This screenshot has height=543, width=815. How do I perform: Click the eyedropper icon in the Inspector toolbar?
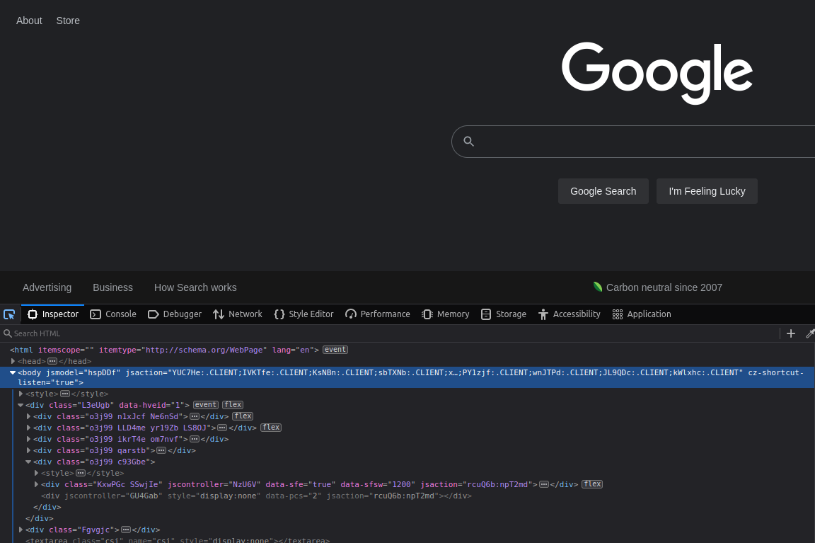tap(810, 333)
